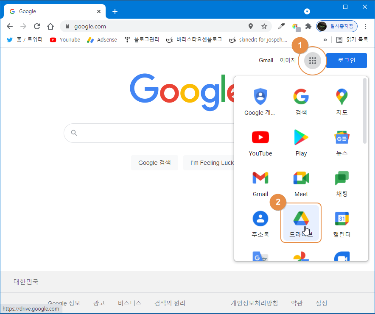Click the 이미지 link

(288, 60)
